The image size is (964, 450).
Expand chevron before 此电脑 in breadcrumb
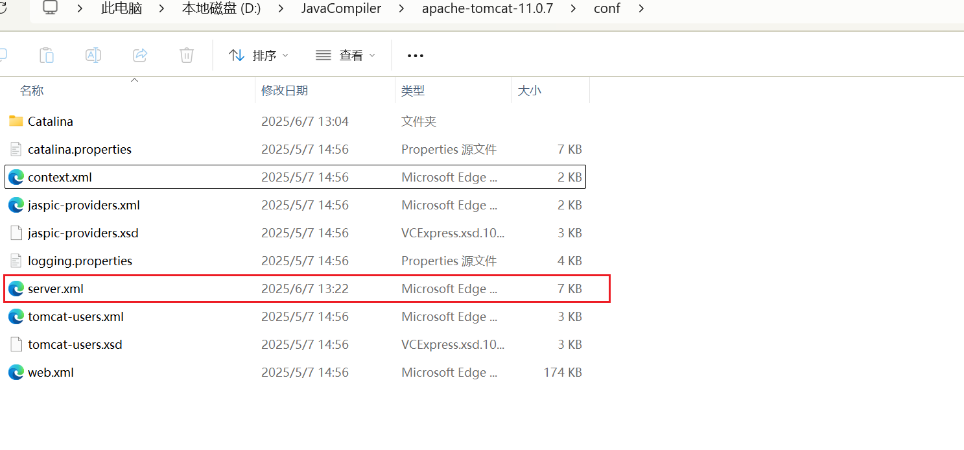80,9
